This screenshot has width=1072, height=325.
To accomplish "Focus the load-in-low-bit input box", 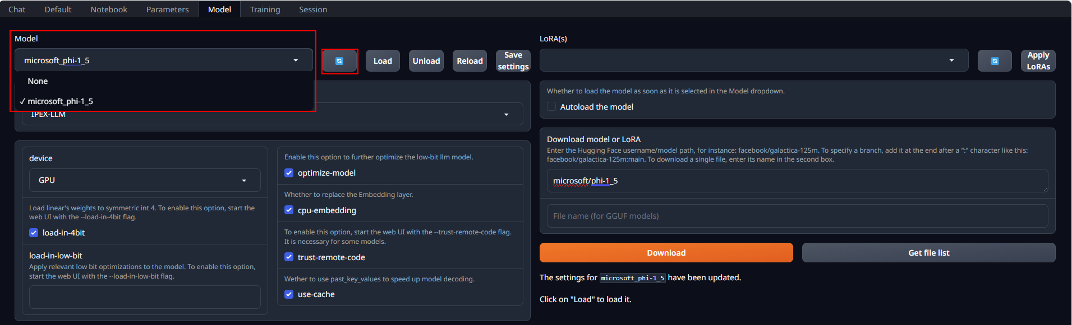I will pyautogui.click(x=145, y=297).
